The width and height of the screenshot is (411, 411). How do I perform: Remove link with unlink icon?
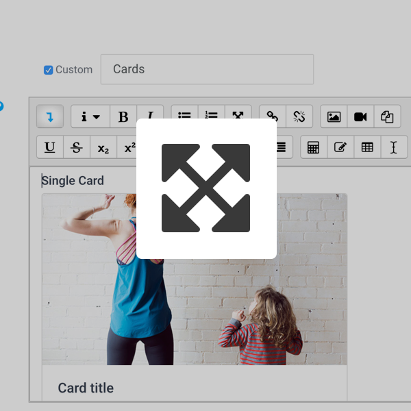click(299, 116)
